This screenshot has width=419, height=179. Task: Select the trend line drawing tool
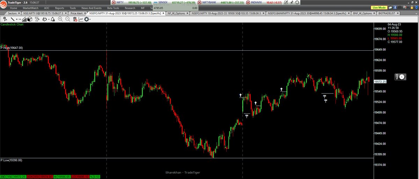(13, 19)
